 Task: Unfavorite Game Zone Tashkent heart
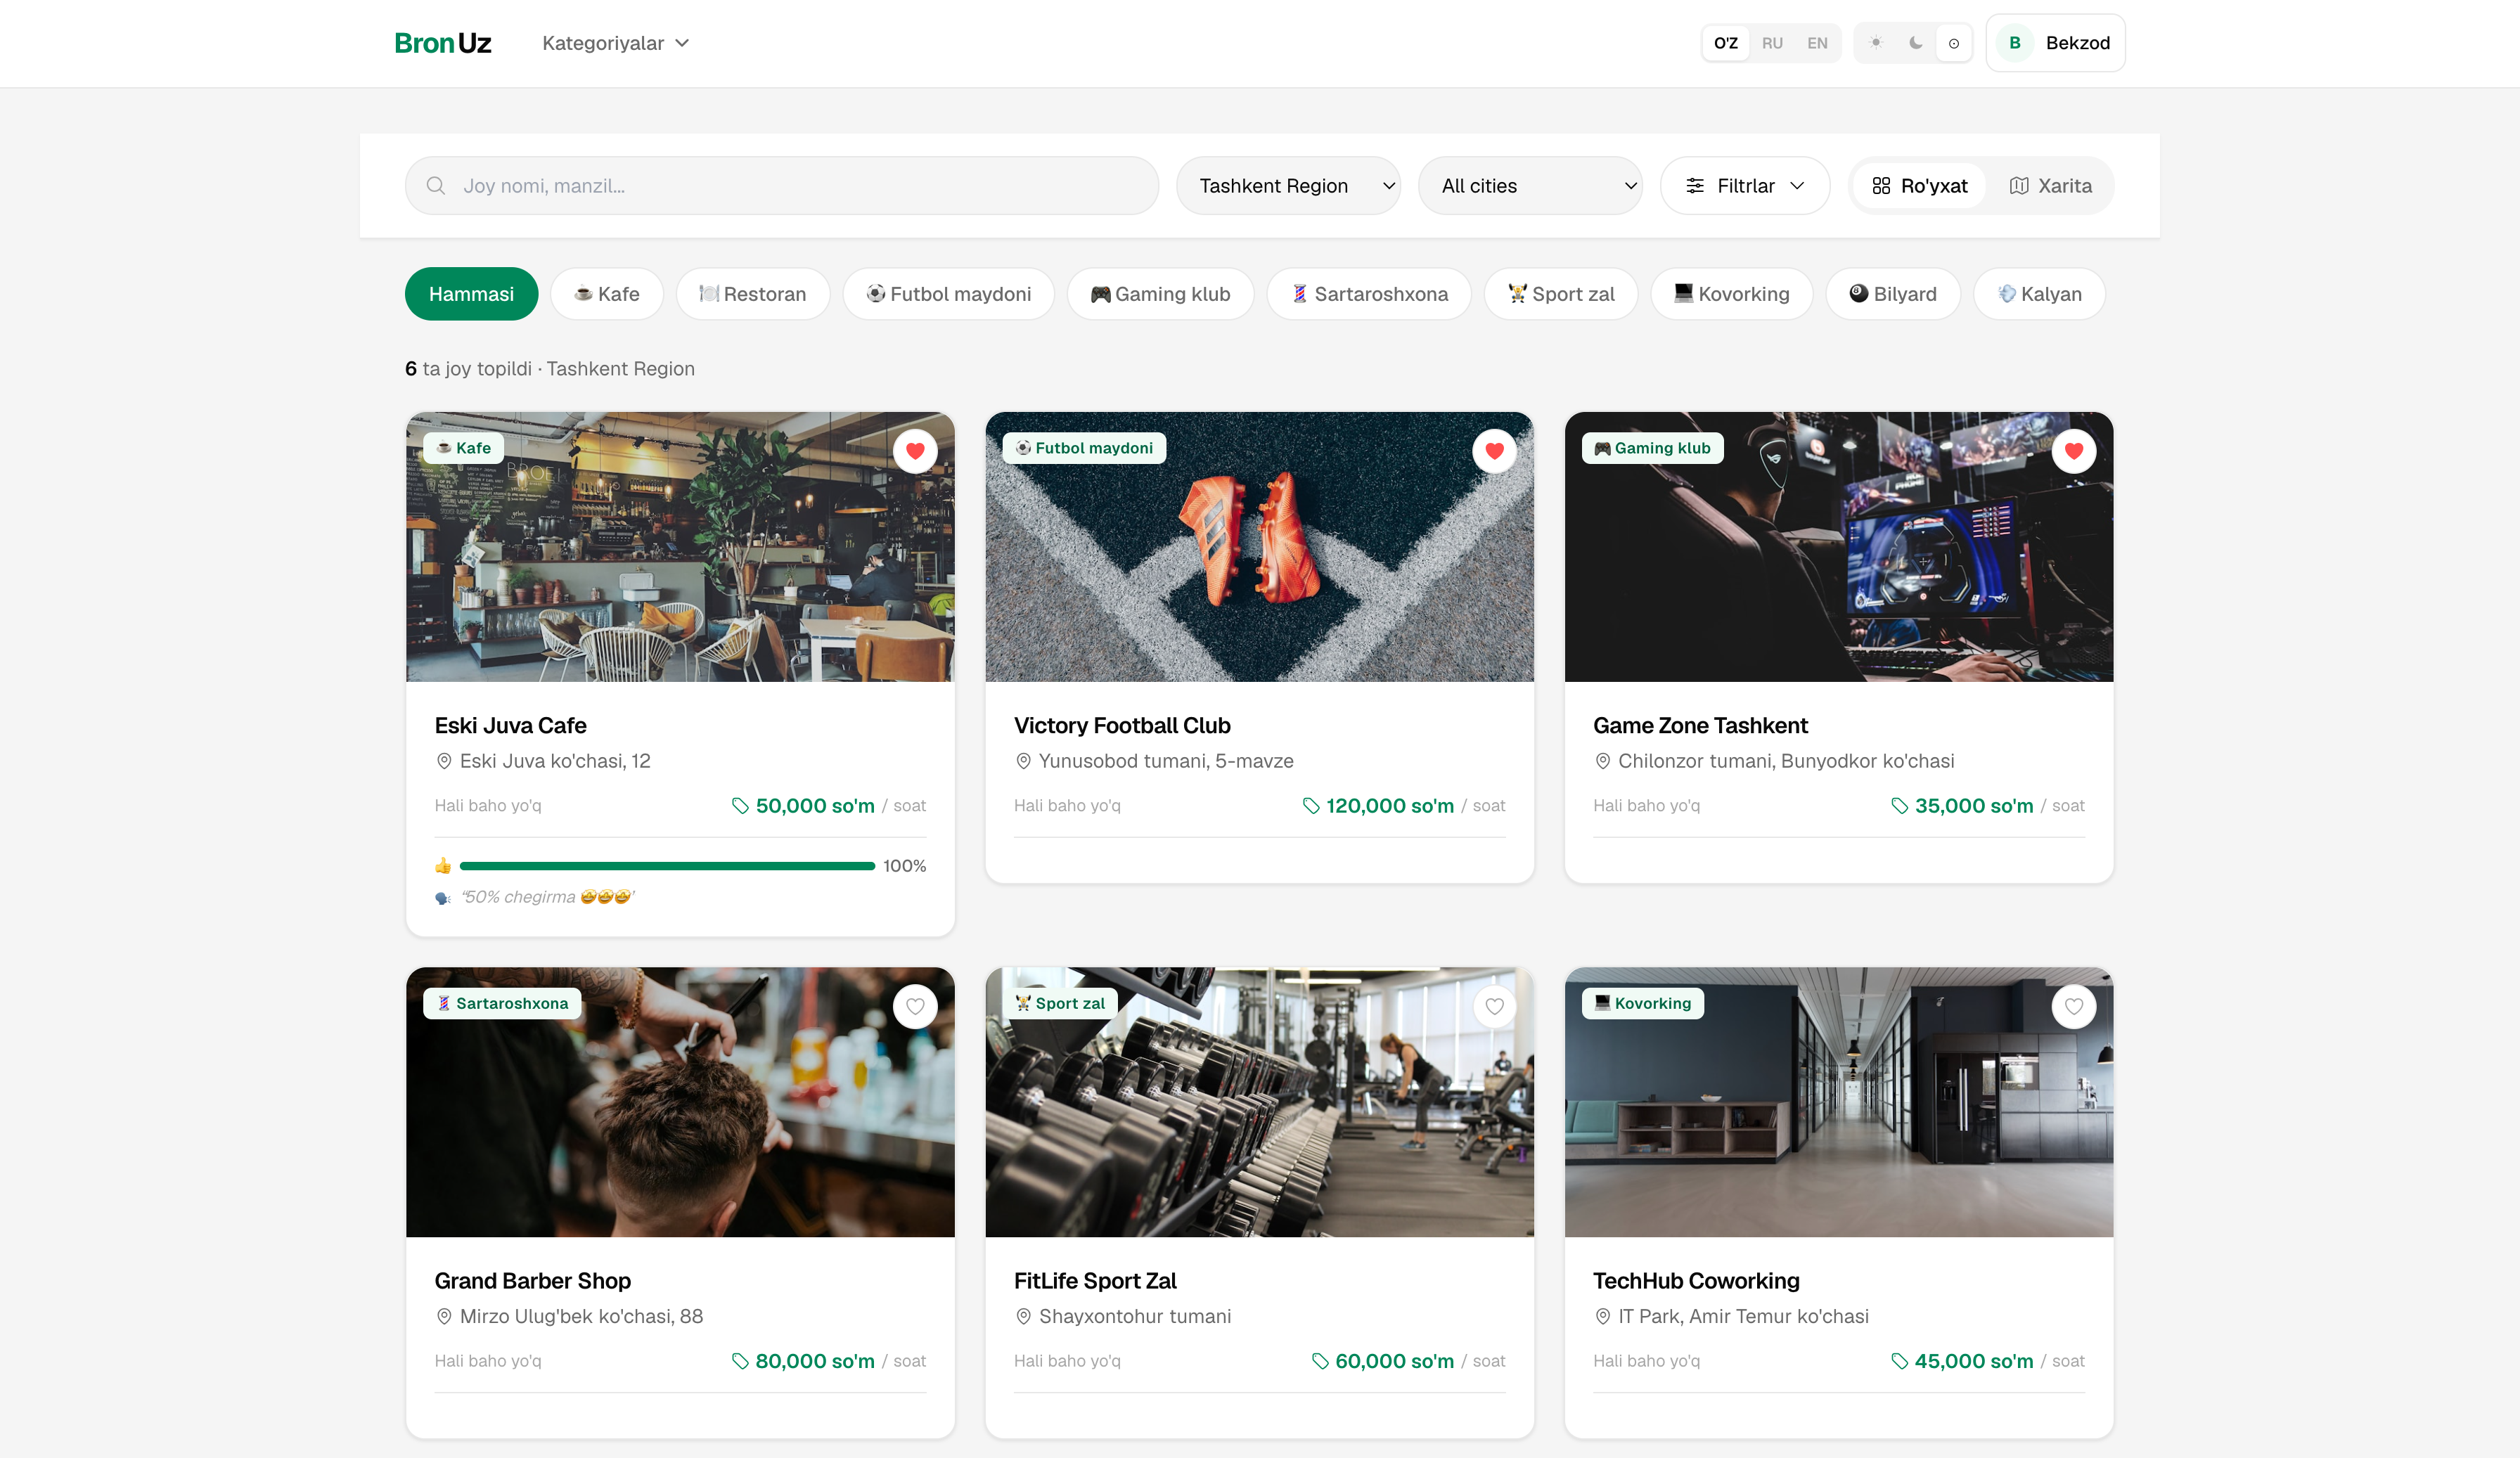(2073, 451)
